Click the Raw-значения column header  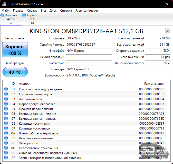(x=148, y=84)
